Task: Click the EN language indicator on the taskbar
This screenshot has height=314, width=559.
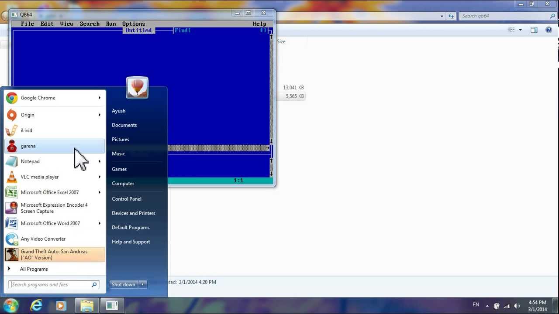Action: pyautogui.click(x=476, y=305)
